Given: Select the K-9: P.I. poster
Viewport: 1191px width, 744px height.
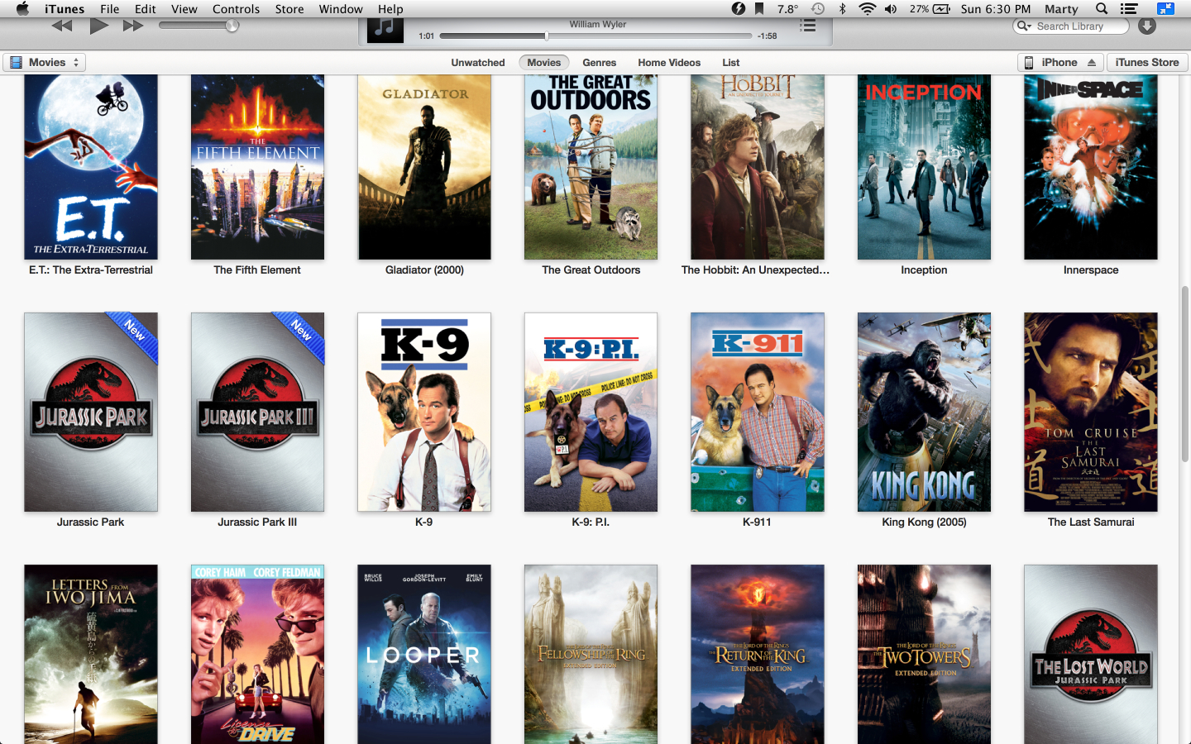Looking at the screenshot, I should pos(591,412).
